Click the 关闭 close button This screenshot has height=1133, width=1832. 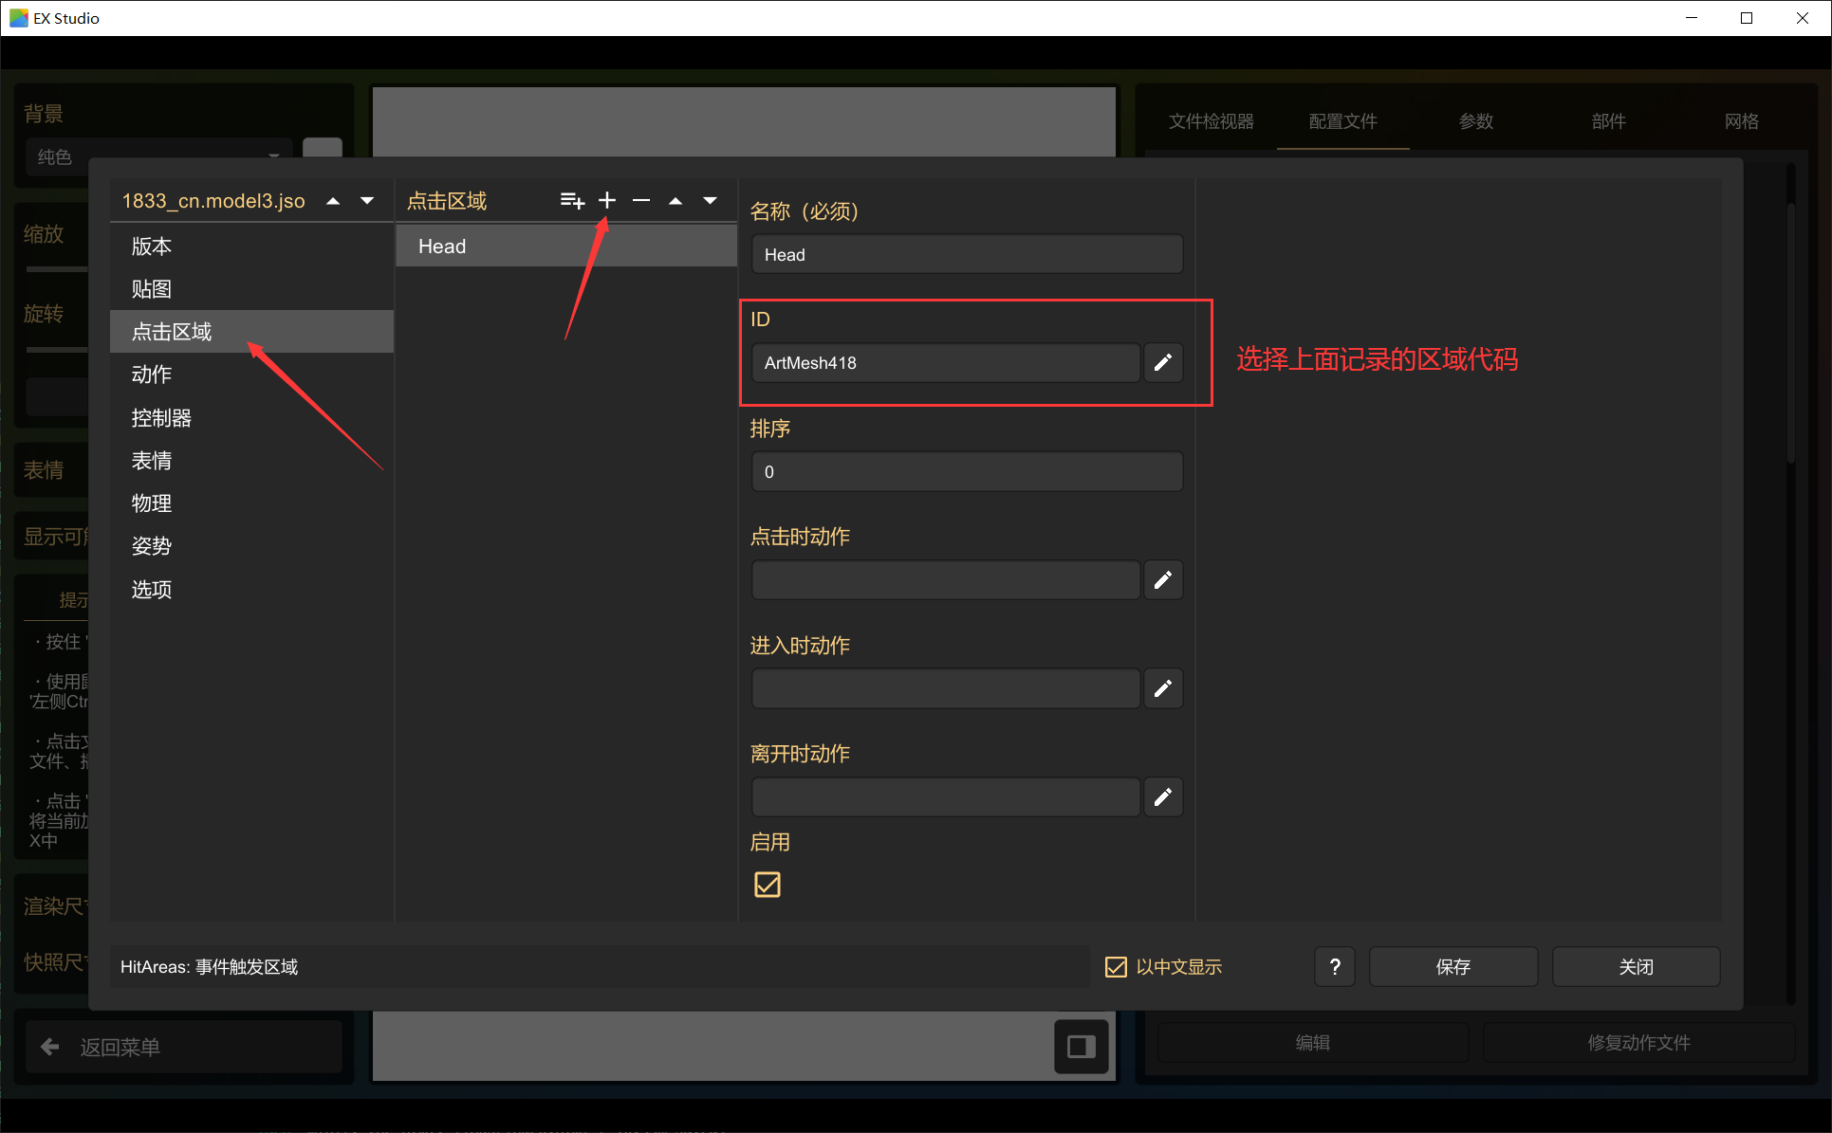(1636, 966)
